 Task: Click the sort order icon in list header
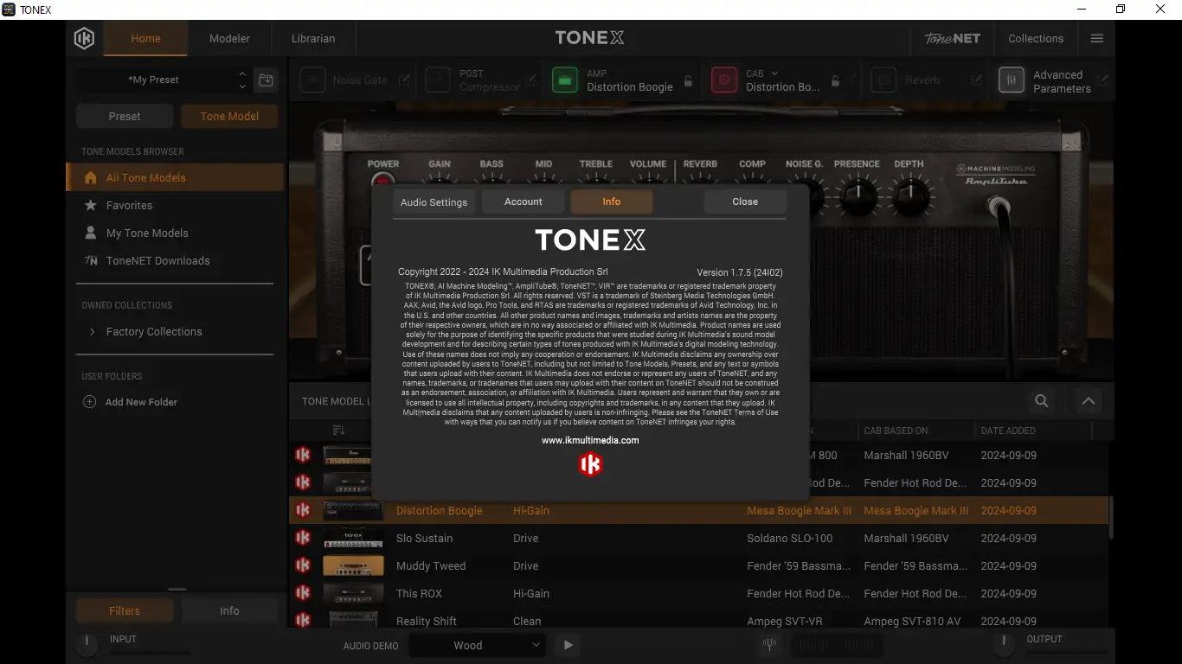click(338, 431)
